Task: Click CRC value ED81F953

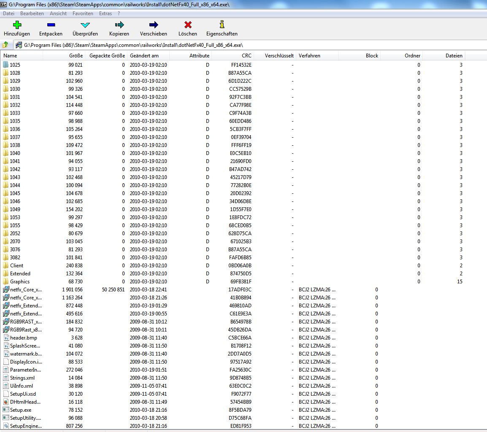Action: pyautogui.click(x=241, y=426)
